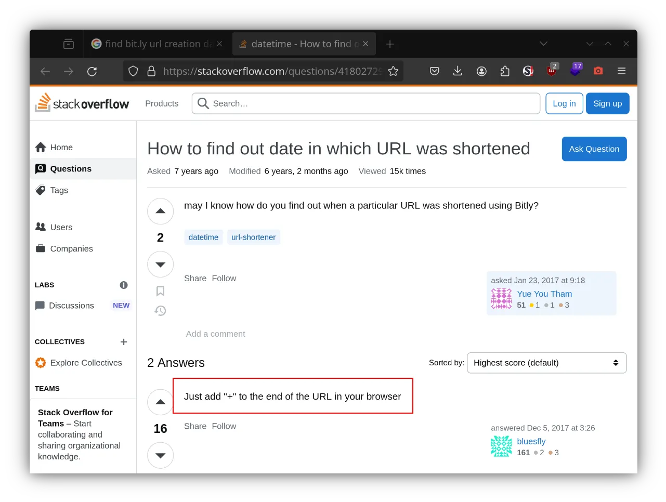The height and width of the screenshot is (502, 666).
Task: Show site security via the padlock icon
Action: (x=151, y=71)
